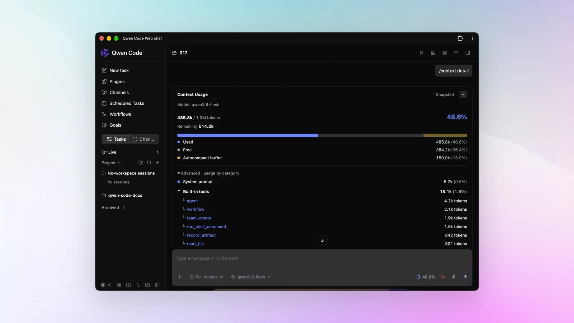Image resolution: width=574 pixels, height=323 pixels.
Task: Select the Tasks tab
Action: click(x=116, y=139)
